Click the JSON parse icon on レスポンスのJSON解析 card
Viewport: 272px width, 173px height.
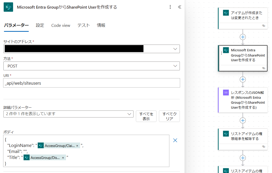click(226, 92)
